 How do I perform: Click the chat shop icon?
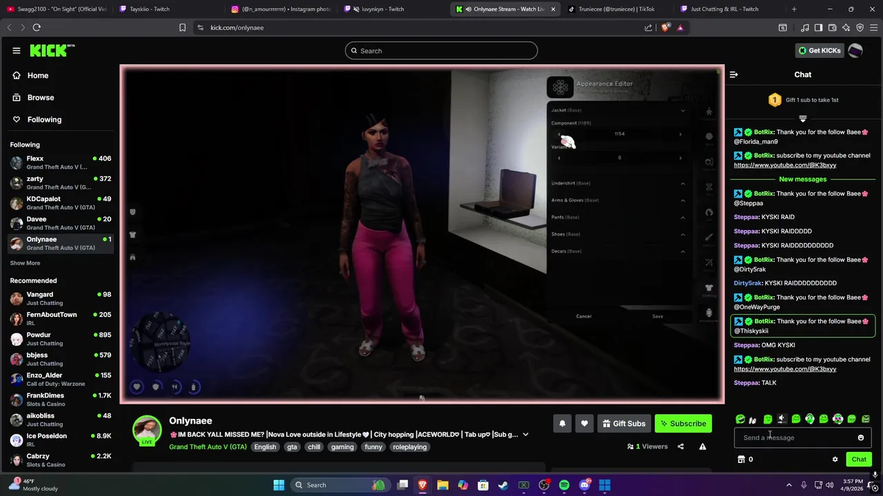[x=741, y=459]
